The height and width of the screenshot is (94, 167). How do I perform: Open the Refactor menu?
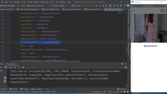pyautogui.click(x=37, y=2)
